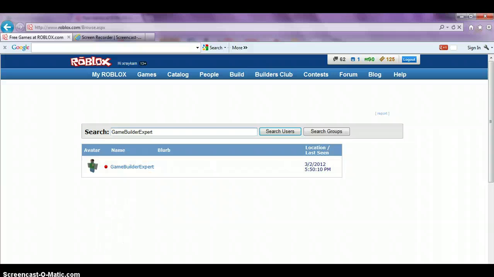This screenshot has width=494, height=277.
Task: Click the browser back arrow button
Action: 7,27
